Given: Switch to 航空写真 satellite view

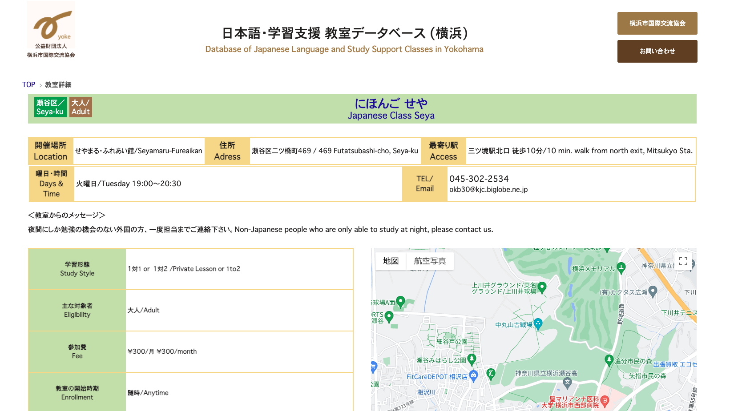Looking at the screenshot, I should point(430,261).
